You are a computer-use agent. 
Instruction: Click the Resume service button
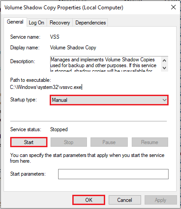150,142
